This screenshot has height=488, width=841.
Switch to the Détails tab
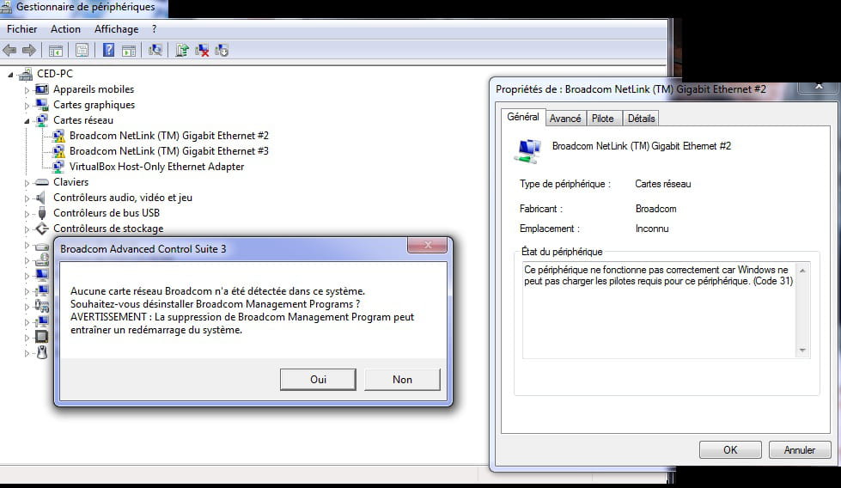click(x=642, y=119)
